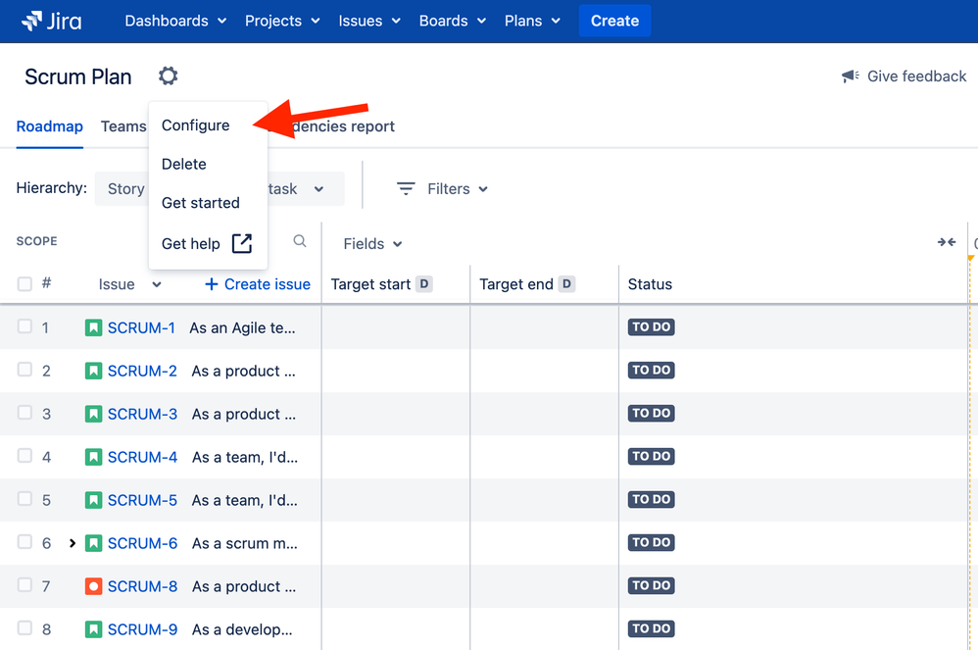The height and width of the screenshot is (650, 978).
Task: Click the filter lines icon
Action: point(406,188)
